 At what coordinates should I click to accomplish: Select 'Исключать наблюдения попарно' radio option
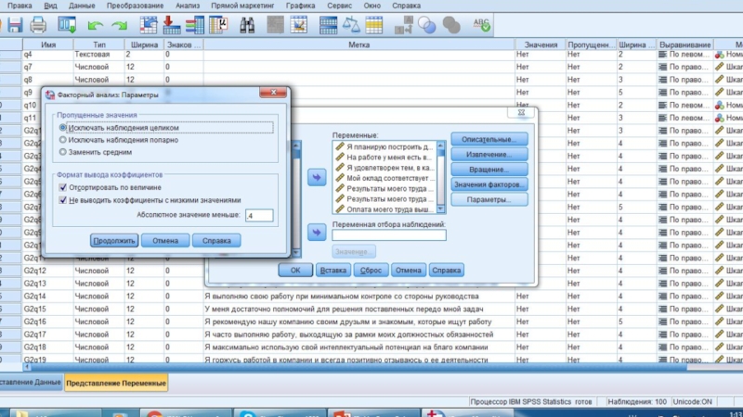(63, 139)
